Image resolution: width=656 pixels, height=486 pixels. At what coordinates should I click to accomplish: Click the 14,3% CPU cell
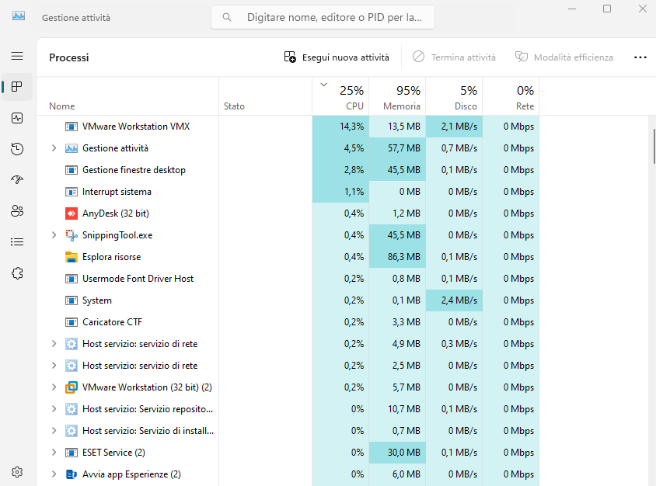[x=340, y=127]
